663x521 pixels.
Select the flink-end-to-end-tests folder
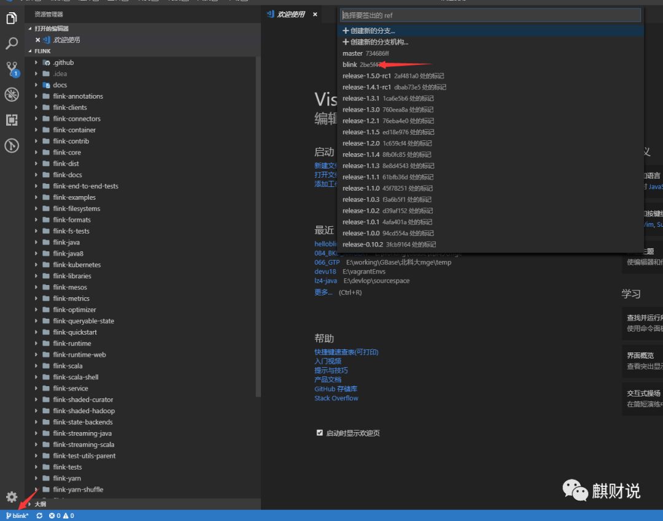86,186
